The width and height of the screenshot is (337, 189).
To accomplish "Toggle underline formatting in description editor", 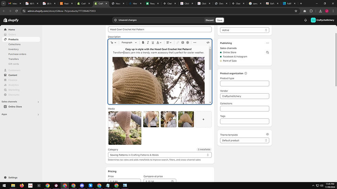I will (153, 43).
